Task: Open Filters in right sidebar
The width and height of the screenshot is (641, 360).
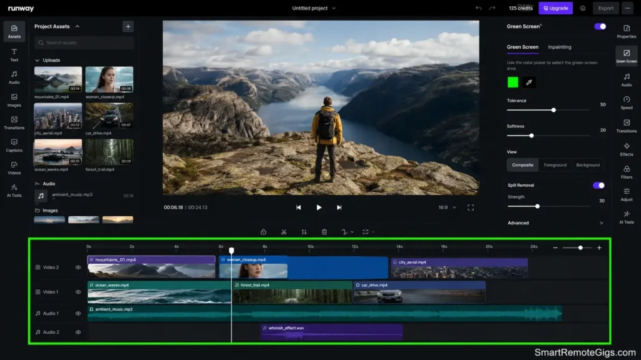Action: coord(626,172)
